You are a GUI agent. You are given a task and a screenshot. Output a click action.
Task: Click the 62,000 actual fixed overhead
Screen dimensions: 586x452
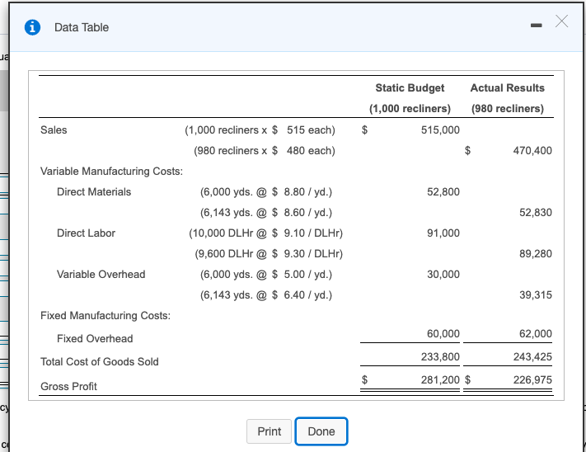(x=536, y=333)
